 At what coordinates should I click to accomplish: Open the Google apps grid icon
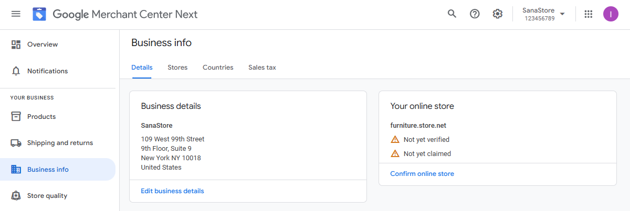click(589, 14)
